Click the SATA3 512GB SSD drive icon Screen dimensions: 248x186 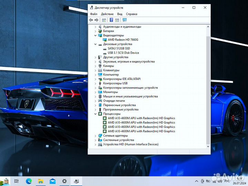click(105, 49)
